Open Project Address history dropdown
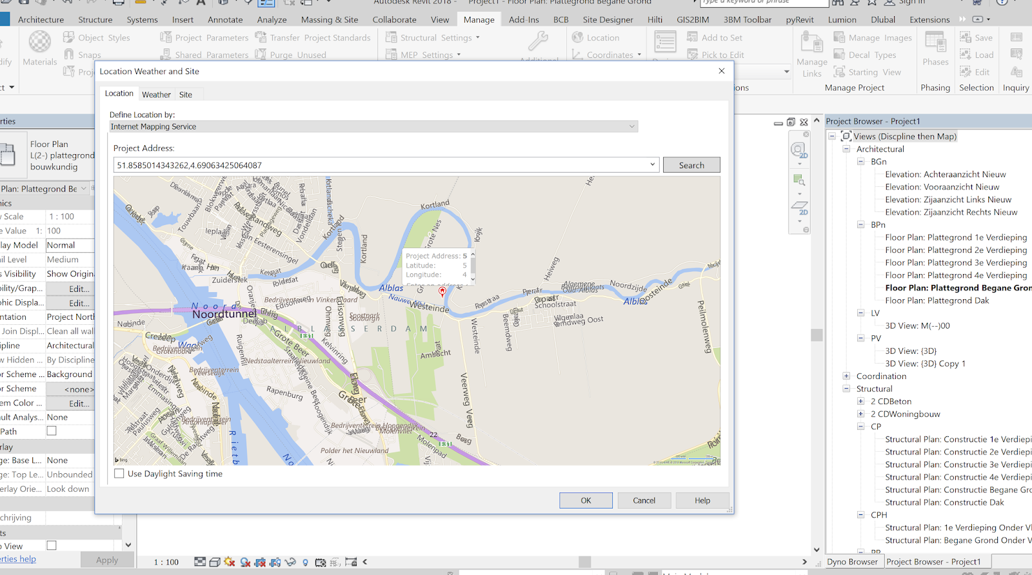This screenshot has height=575, width=1032. point(652,165)
